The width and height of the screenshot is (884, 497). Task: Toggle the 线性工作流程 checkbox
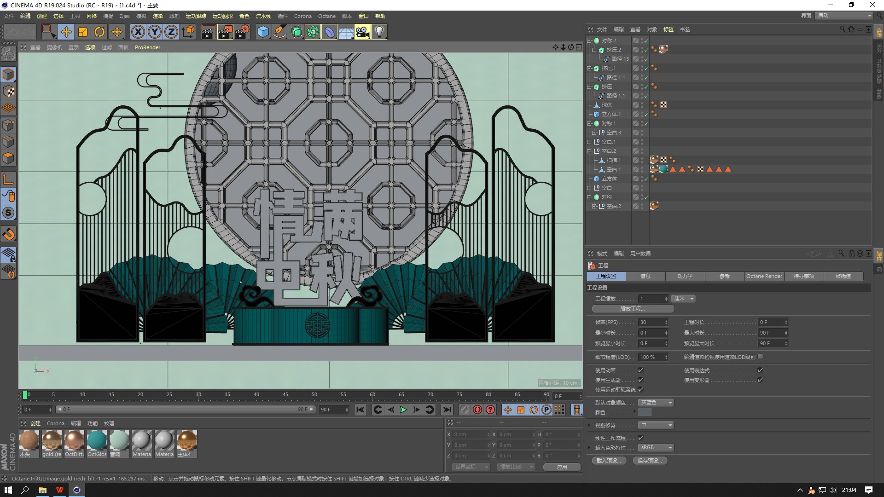tap(640, 438)
